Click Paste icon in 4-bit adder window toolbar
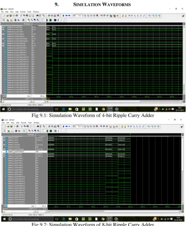The height and width of the screenshot is (226, 187). (x=27, y=16)
